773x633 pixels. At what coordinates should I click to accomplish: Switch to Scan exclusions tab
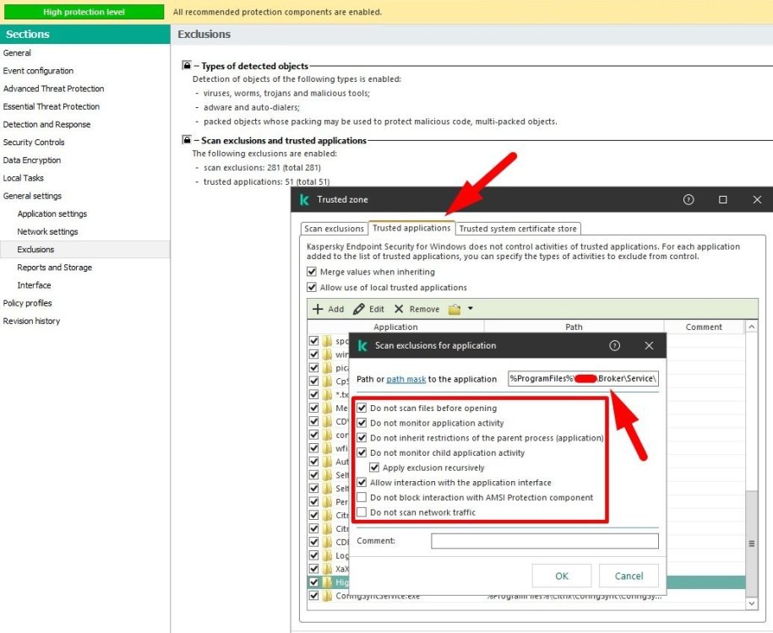[334, 229]
